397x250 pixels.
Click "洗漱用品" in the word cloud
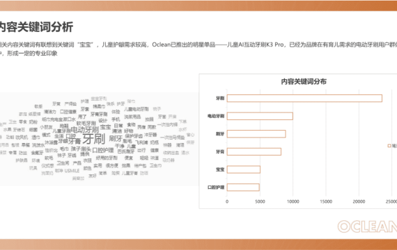tap(132, 117)
